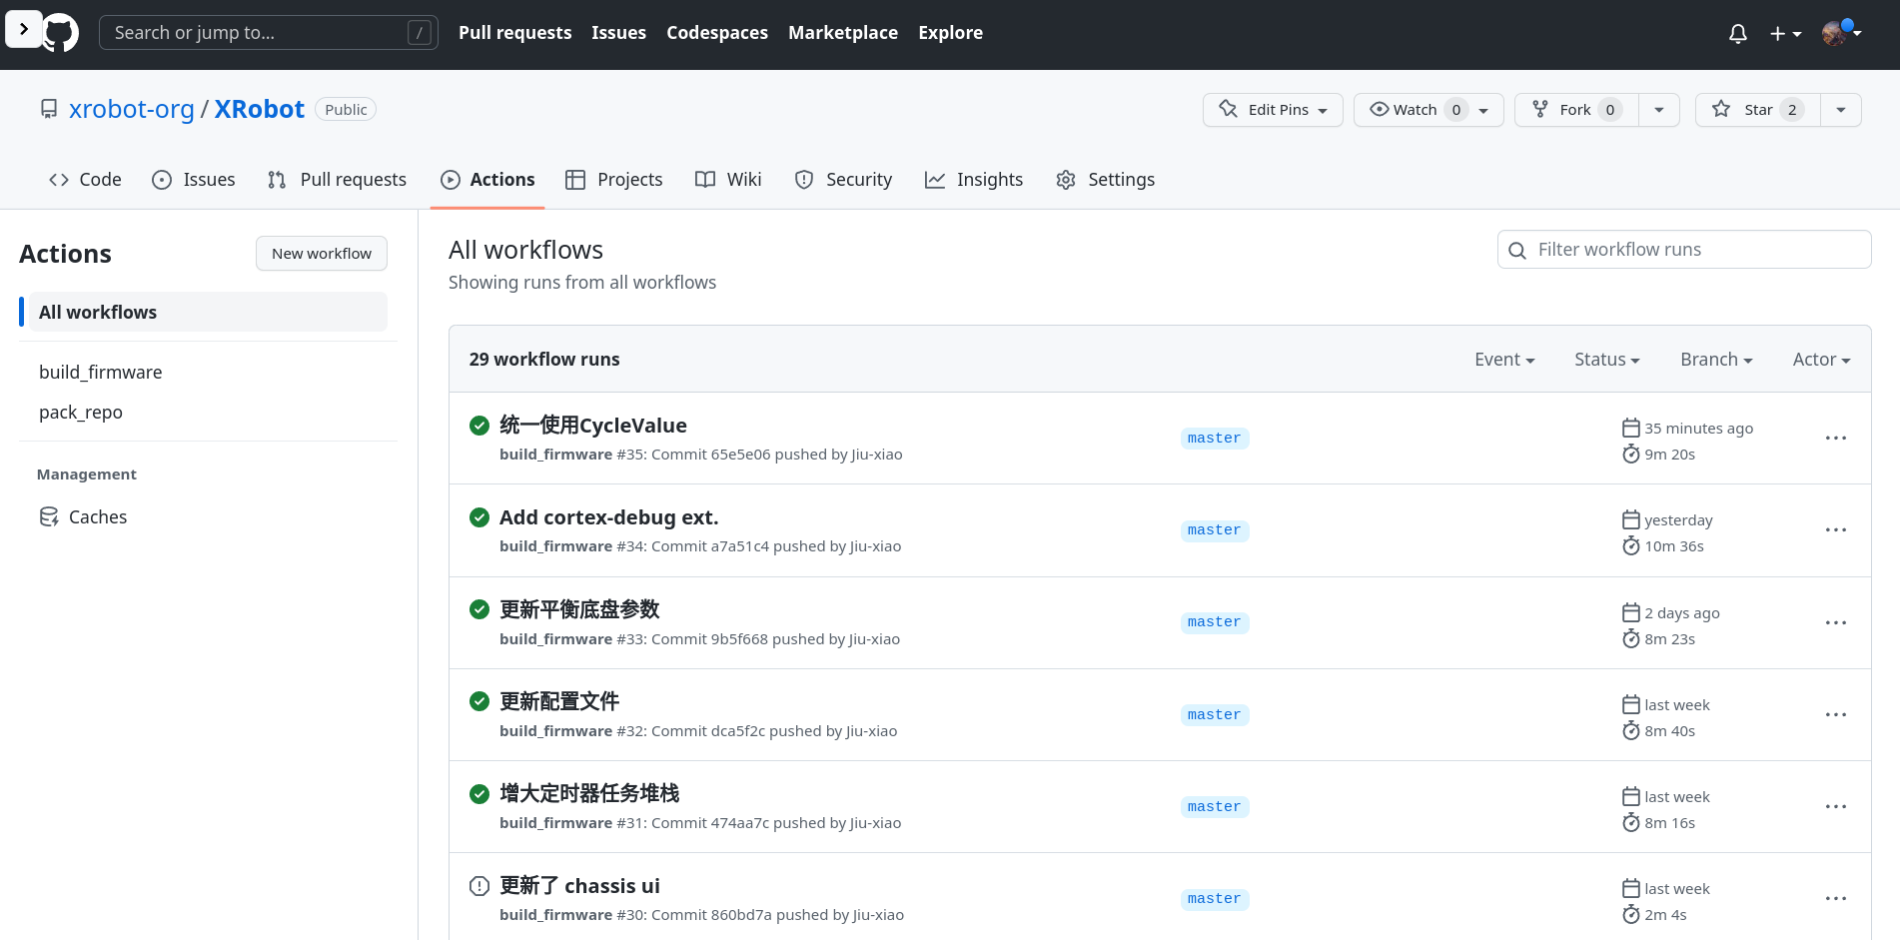Click the New workflow button

click(322, 254)
